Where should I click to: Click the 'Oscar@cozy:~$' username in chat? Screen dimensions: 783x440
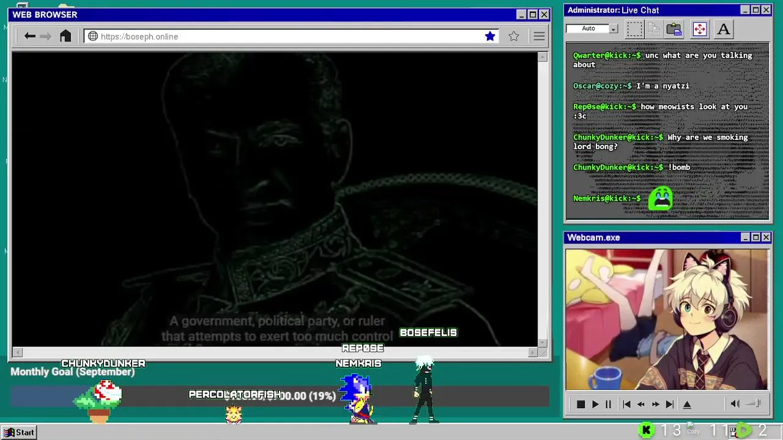(603, 86)
